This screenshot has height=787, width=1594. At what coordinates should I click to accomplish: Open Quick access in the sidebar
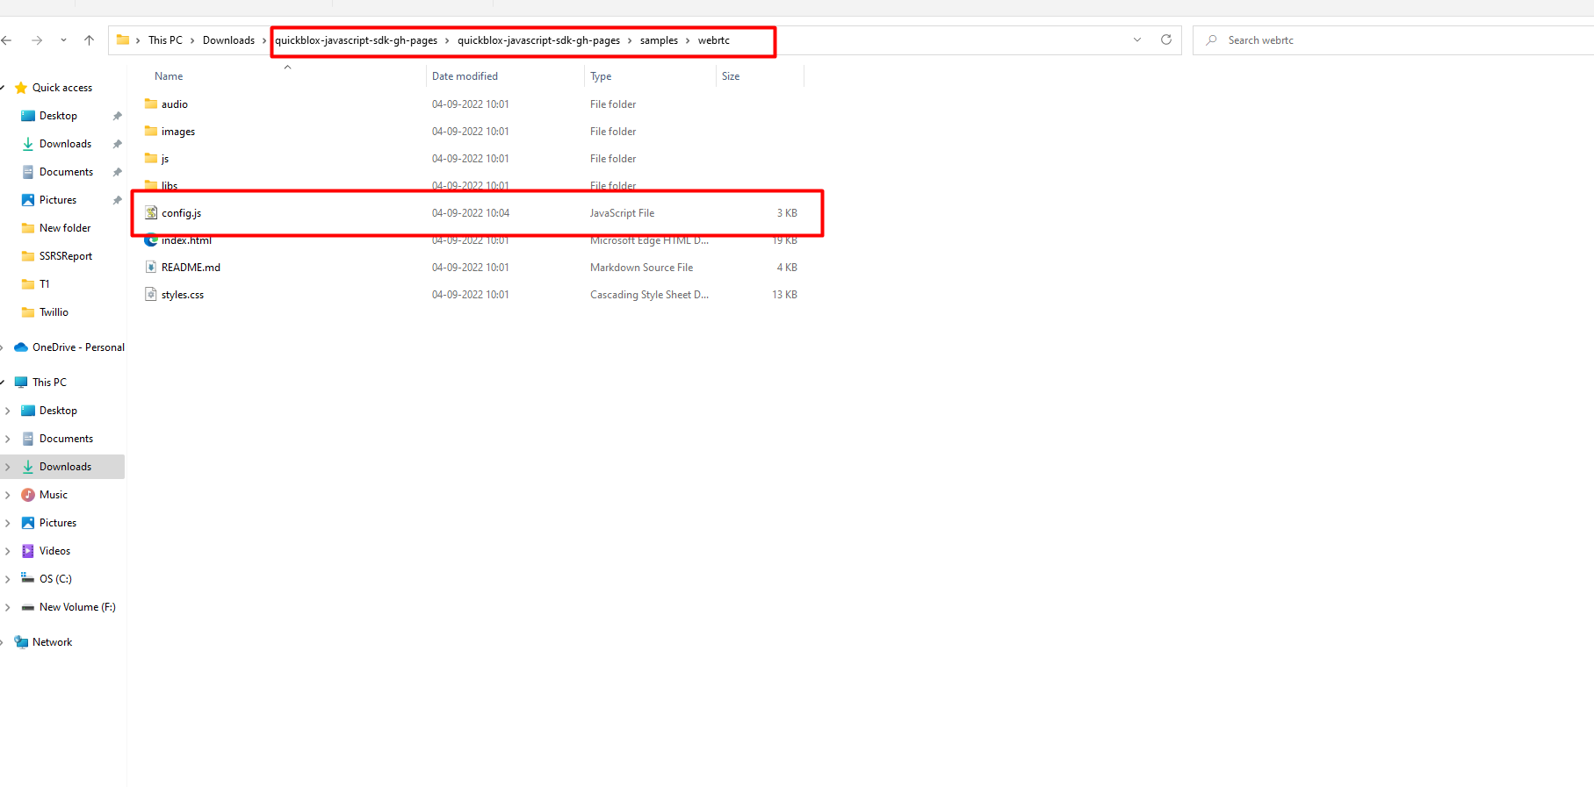[62, 88]
